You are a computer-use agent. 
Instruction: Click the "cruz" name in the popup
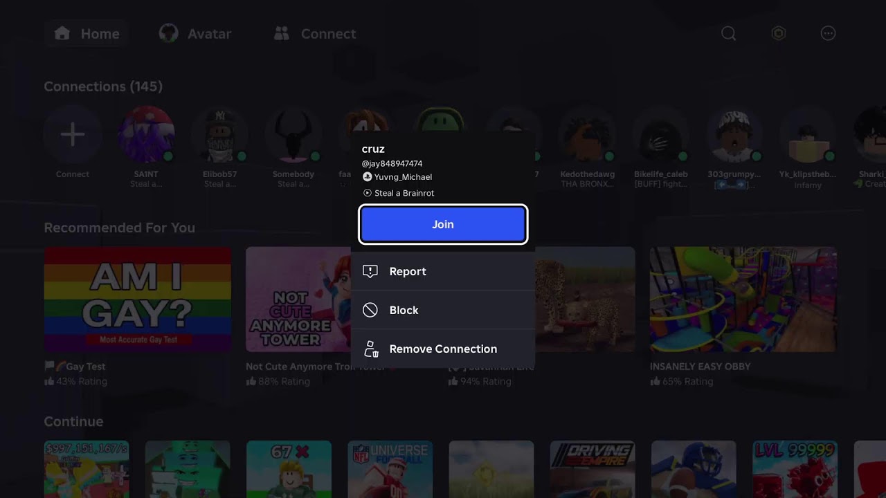[373, 149]
